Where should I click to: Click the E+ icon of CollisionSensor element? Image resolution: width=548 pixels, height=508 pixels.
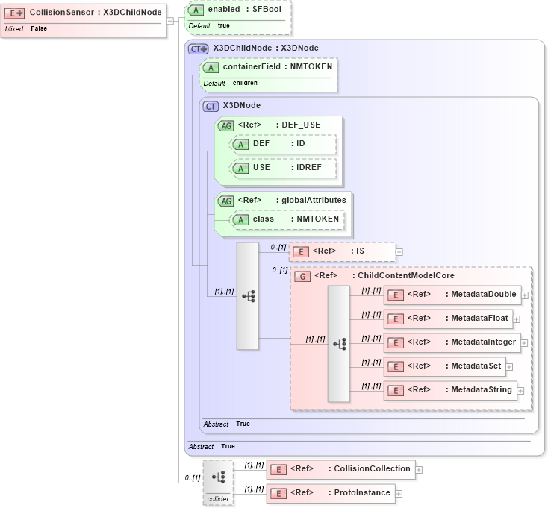14,13
